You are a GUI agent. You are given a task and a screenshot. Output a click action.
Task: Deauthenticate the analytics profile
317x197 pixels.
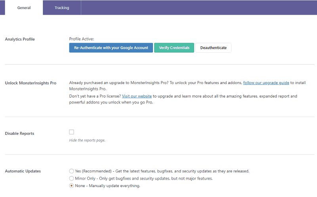(x=213, y=48)
